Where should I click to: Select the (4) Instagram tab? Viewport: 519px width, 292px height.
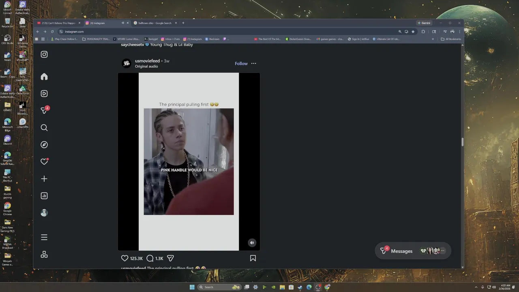pyautogui.click(x=107, y=23)
